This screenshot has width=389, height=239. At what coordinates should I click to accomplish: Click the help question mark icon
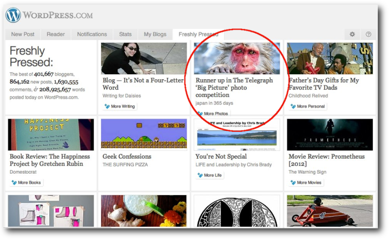368,34
